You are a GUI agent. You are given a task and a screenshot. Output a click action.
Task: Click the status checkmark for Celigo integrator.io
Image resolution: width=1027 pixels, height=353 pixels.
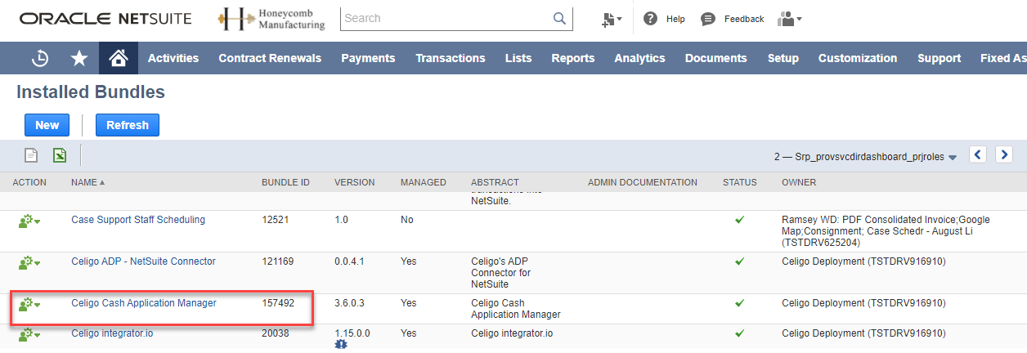pos(740,333)
